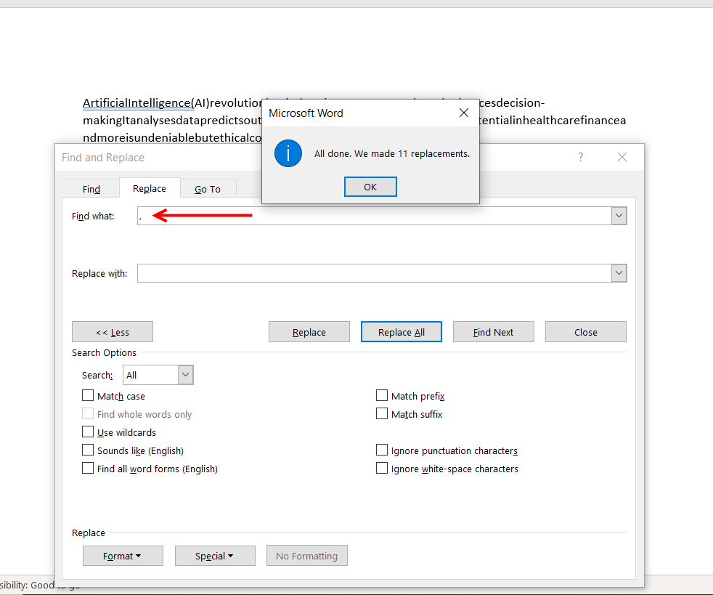Check Find all word forms (English)

(x=88, y=469)
